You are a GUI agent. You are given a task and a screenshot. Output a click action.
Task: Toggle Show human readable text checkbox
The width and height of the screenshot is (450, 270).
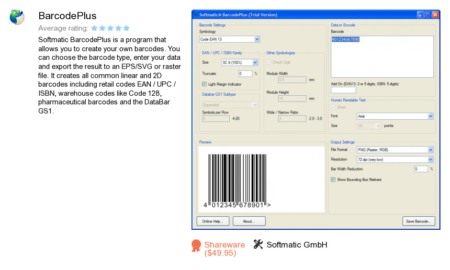pyautogui.click(x=333, y=107)
